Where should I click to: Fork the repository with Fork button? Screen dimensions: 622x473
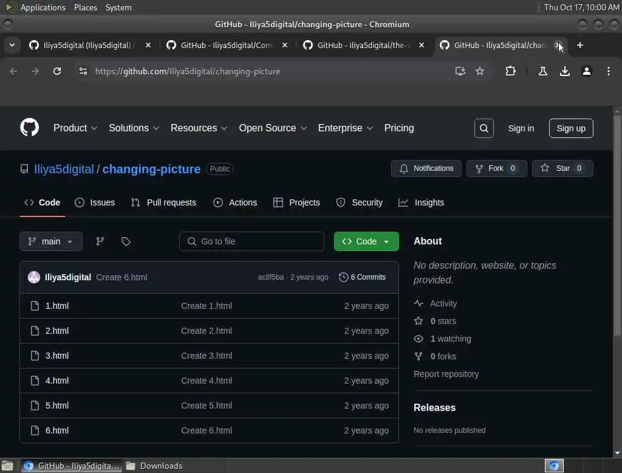click(x=496, y=168)
